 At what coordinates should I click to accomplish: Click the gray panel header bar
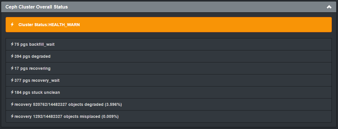(x=169, y=7)
